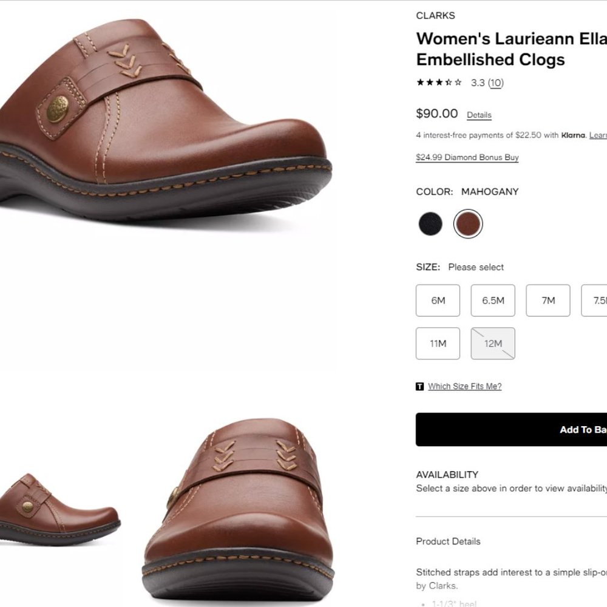Click the grayed-out 12M size tile
Screen dimensions: 607x607
click(x=493, y=344)
